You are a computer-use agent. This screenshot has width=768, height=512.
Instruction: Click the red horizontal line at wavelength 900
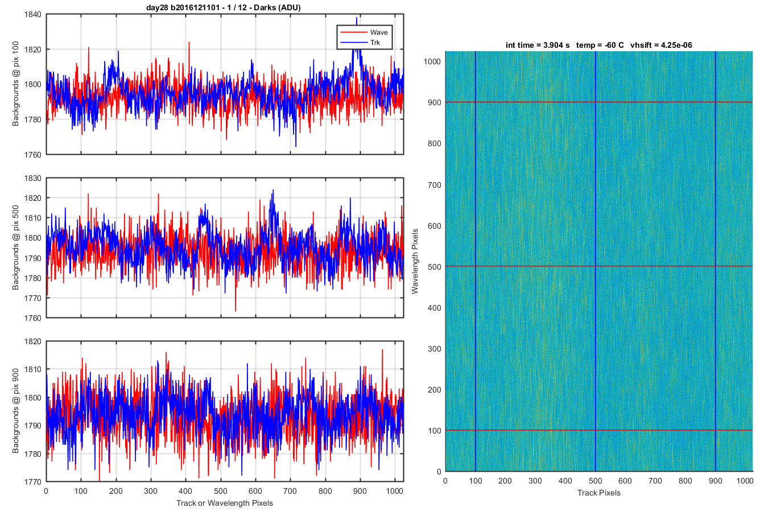[599, 102]
